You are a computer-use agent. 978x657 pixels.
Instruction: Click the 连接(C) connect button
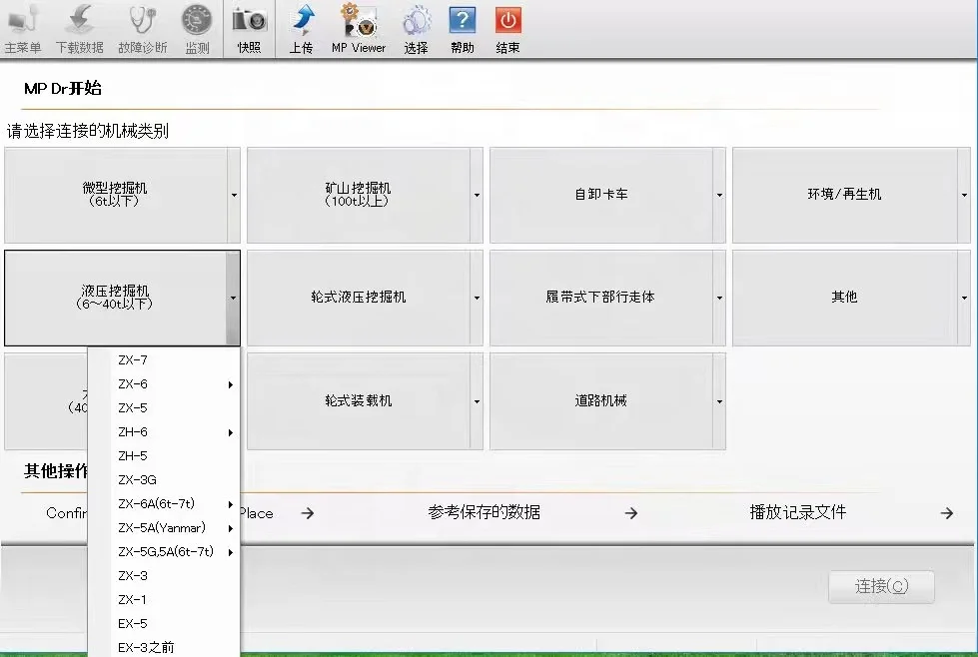[881, 586]
